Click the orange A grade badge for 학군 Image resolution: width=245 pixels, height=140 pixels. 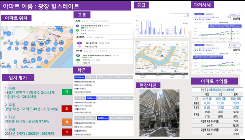click(x=67, y=122)
